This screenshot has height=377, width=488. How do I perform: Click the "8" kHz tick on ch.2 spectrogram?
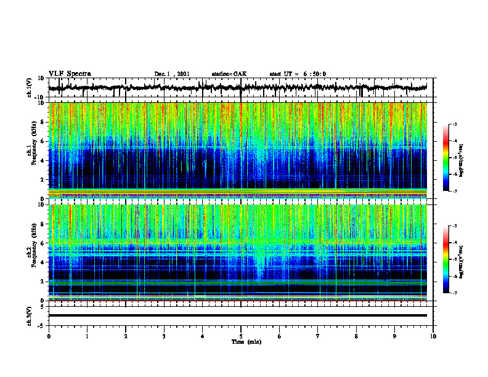[43, 224]
